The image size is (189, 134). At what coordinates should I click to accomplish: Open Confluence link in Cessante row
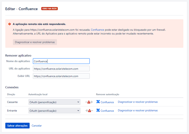point(107,102)
